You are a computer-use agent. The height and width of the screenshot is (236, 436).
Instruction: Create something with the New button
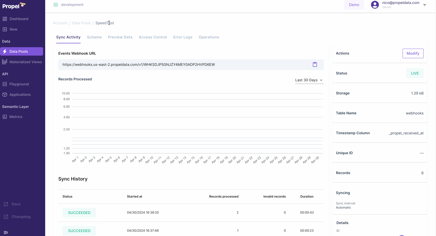pos(13,29)
